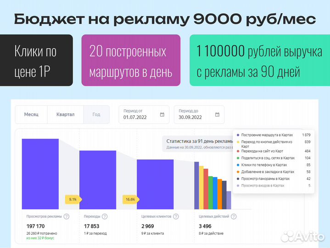Click the black Клики по цене 1Р card
This screenshot has height=248, width=330.
[x=36, y=60]
